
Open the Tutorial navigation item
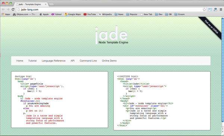tap(32, 61)
